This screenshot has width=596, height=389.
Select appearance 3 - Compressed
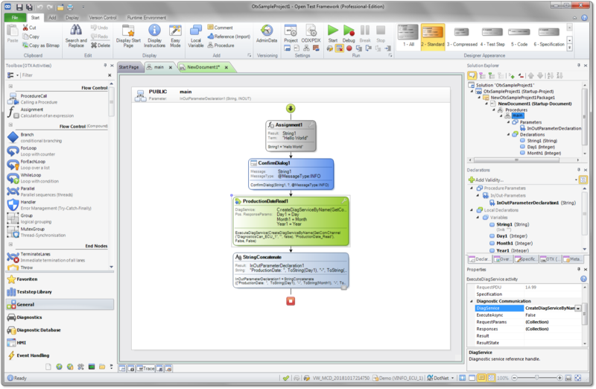462,36
